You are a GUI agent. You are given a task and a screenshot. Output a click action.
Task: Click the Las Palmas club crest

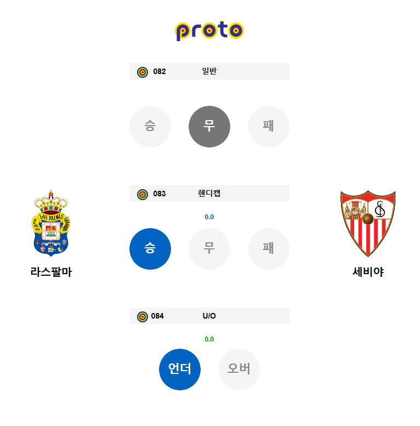[51, 223]
